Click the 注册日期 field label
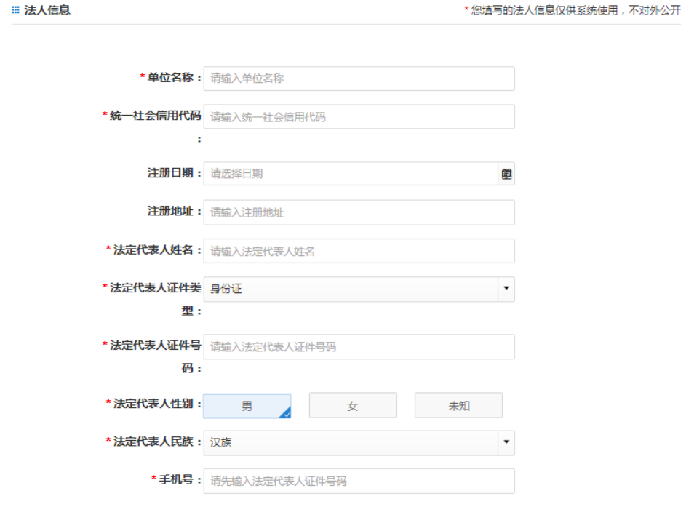 [175, 173]
